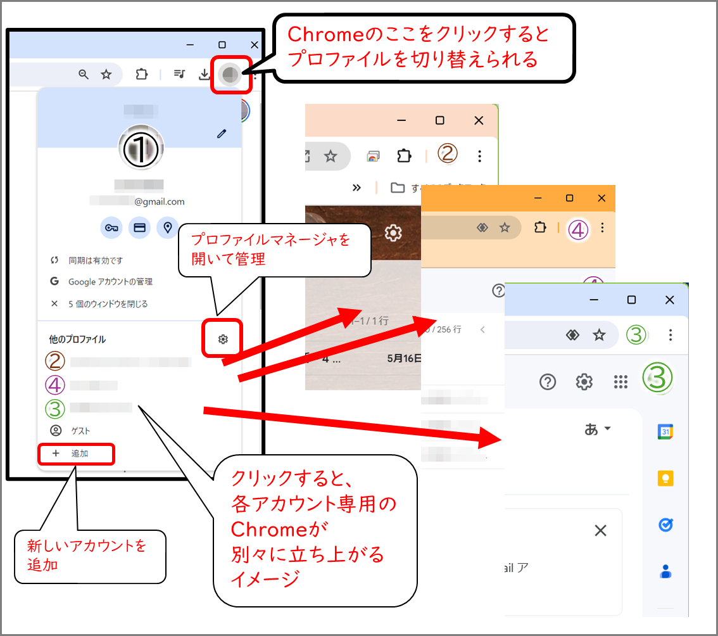Click the @gmail.com address text

(x=160, y=201)
